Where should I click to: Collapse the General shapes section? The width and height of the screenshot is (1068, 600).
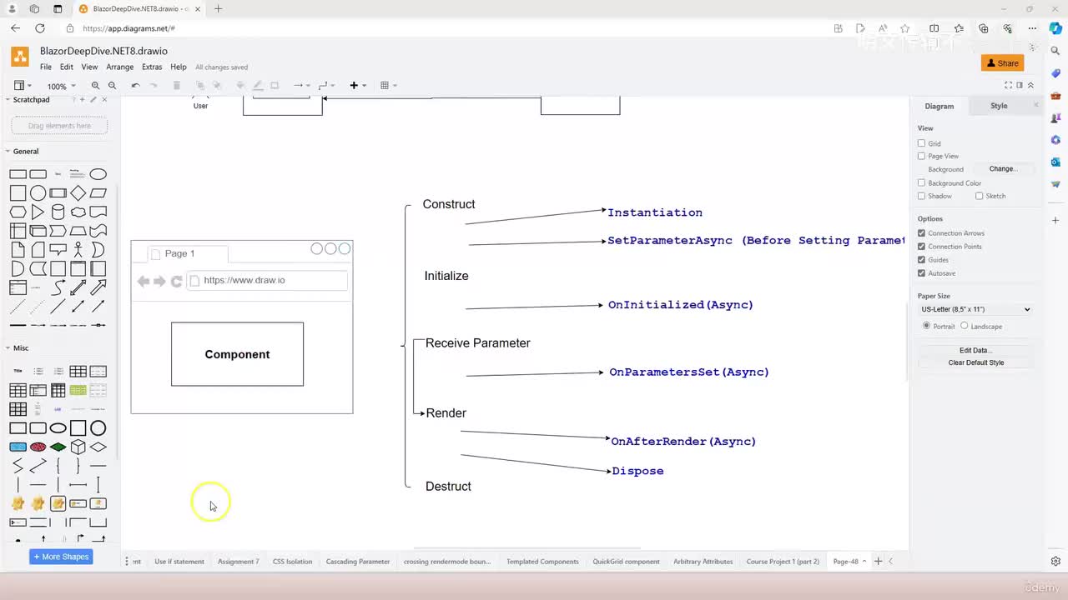[25, 152]
